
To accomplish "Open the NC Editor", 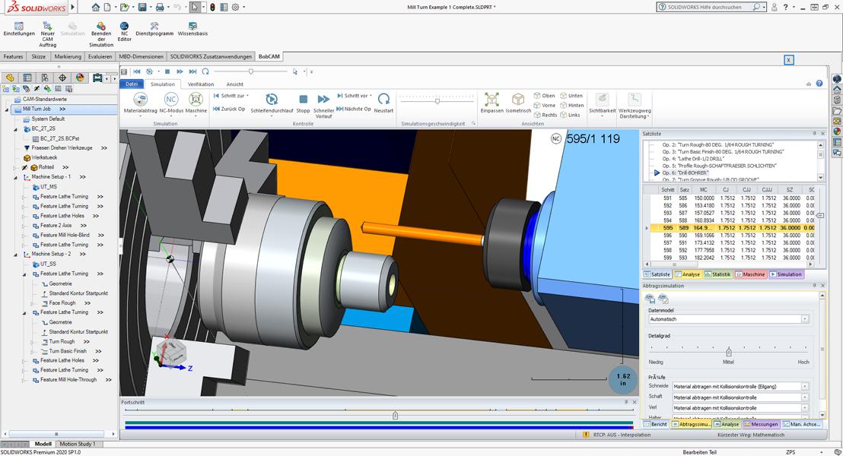I will (x=124, y=32).
